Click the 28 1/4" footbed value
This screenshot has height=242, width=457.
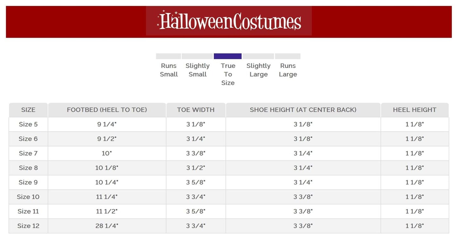click(x=107, y=226)
